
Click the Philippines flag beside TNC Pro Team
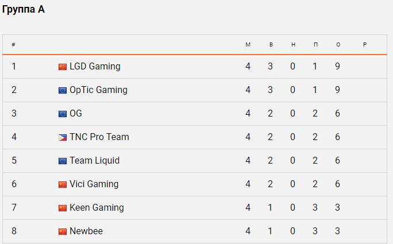tap(63, 138)
